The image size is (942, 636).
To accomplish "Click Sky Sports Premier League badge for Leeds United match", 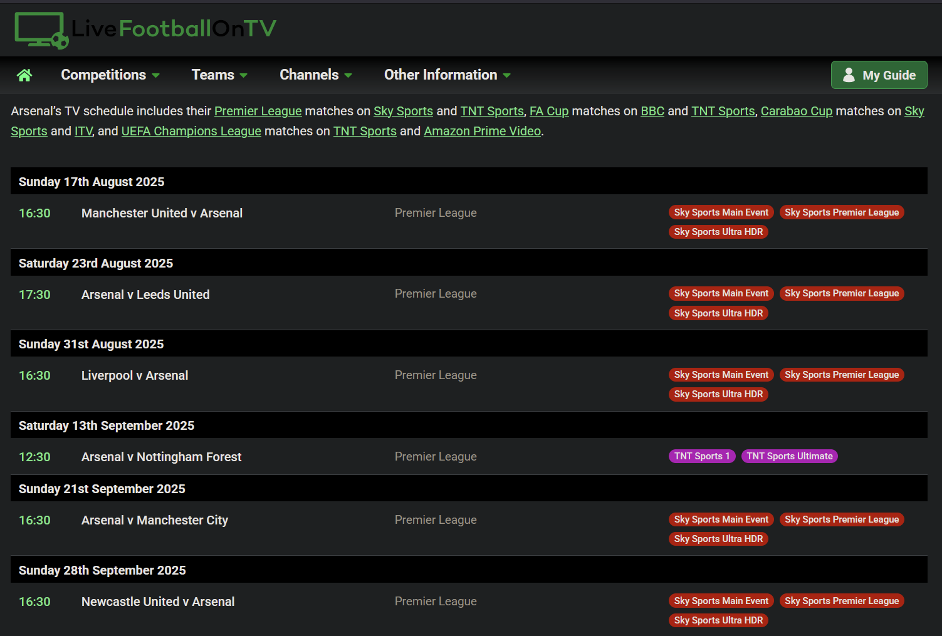I will [x=842, y=293].
